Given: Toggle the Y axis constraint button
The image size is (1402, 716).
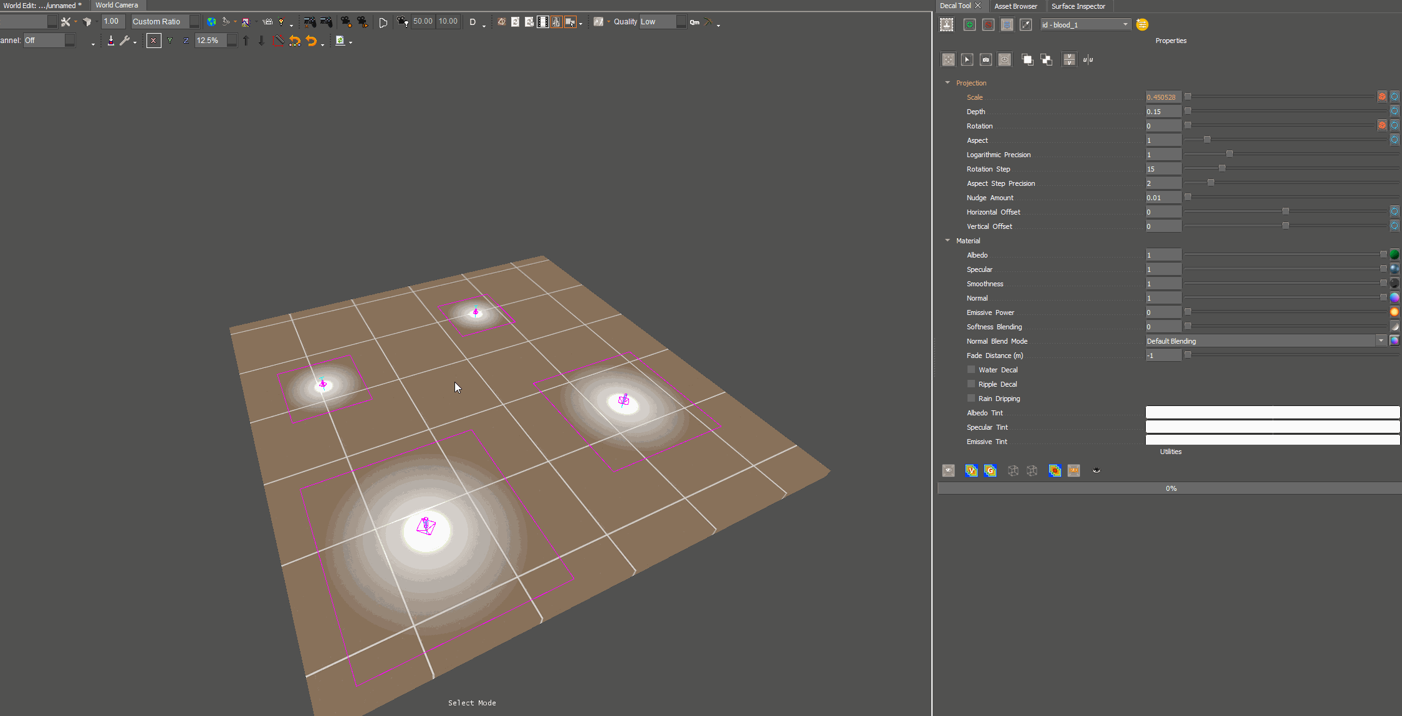Looking at the screenshot, I should click(x=170, y=41).
